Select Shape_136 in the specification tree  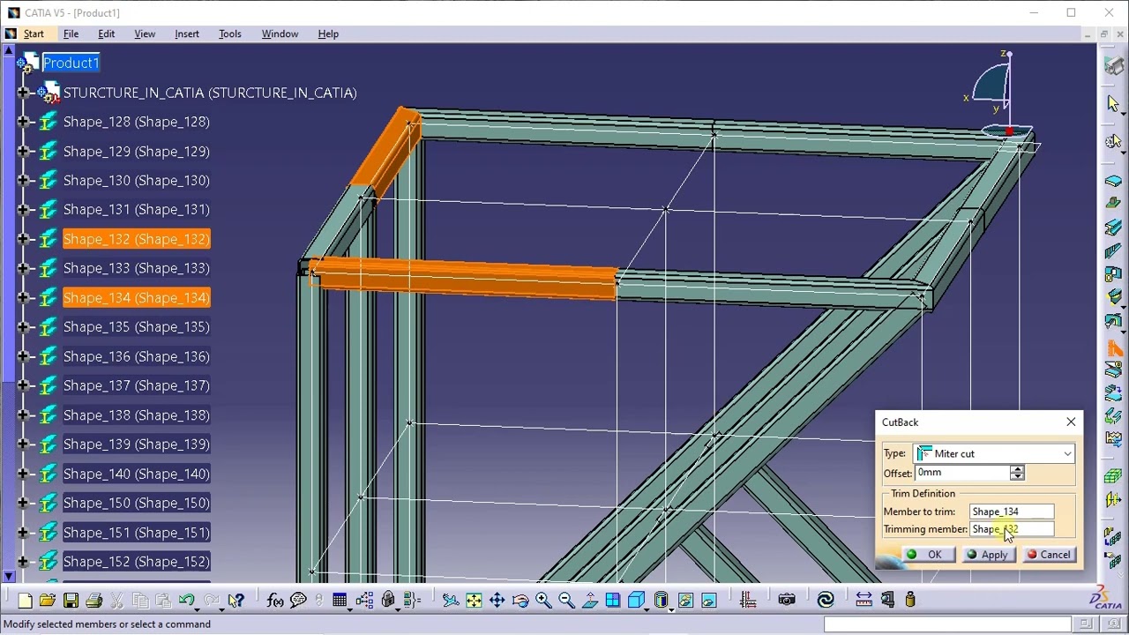coord(136,356)
